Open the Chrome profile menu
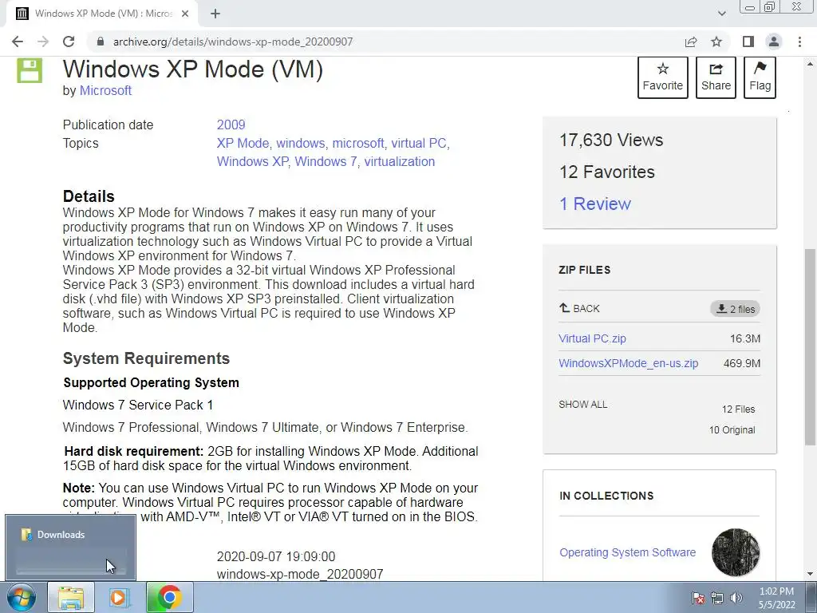This screenshot has height=613, width=817. coord(774,42)
